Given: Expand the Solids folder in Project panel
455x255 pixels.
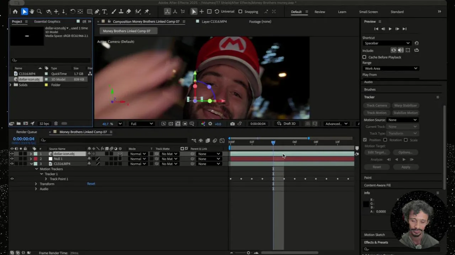Looking at the screenshot, I should (x=11, y=85).
